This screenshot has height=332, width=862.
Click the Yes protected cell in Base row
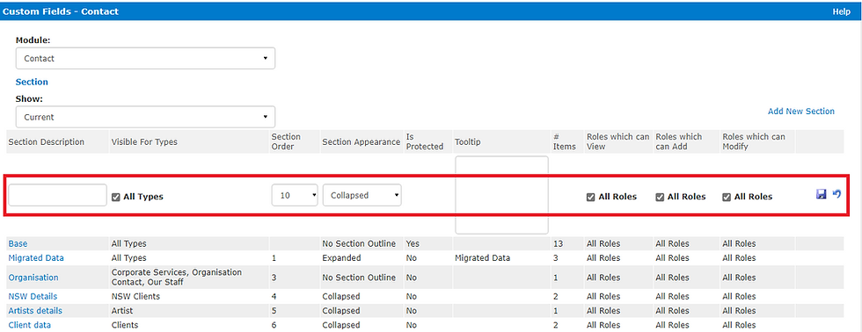(x=413, y=243)
